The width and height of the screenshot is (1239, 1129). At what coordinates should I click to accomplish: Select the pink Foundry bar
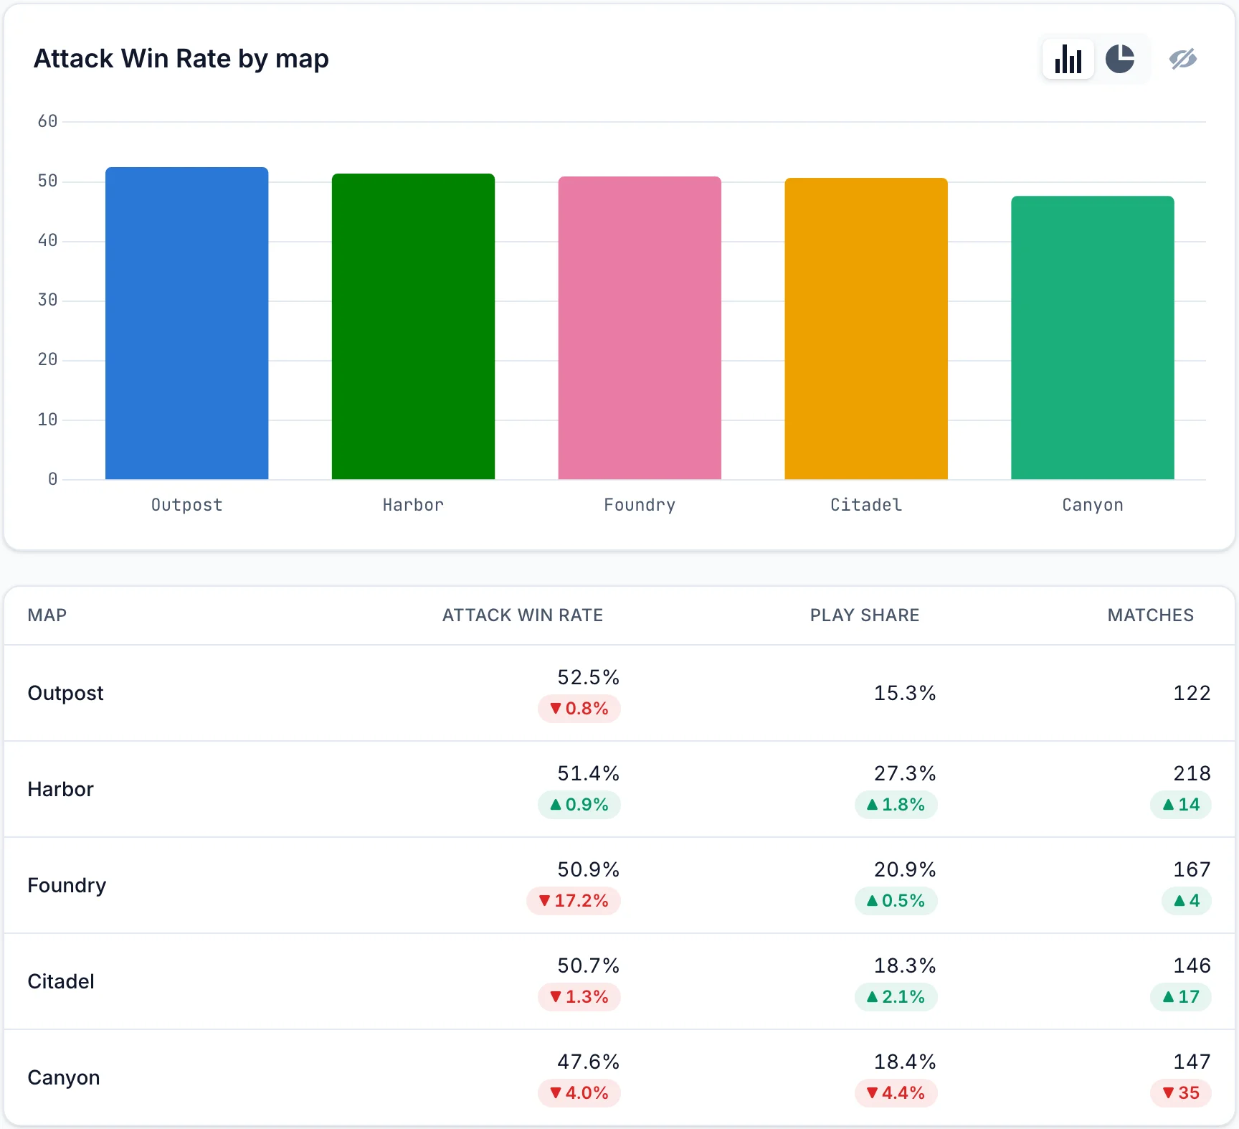640,328
